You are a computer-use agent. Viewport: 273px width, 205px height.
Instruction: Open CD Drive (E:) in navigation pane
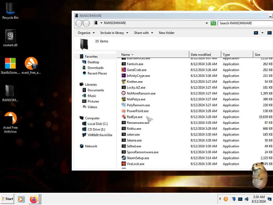click(96, 129)
